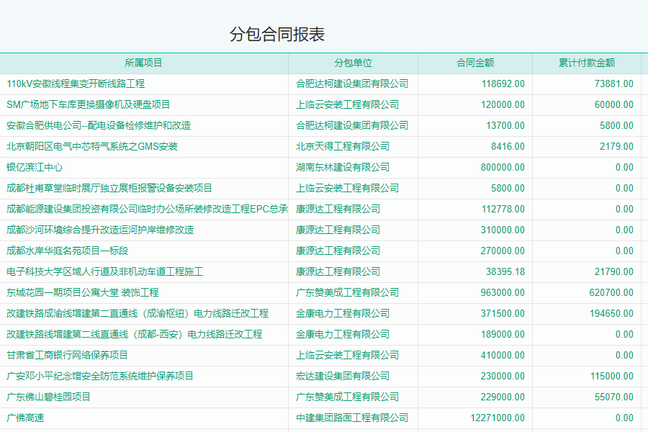The height and width of the screenshot is (432, 648).
Task: Open project 安徽合肥供电公司--配电设备检修维护和改造
Action: [x=99, y=126]
